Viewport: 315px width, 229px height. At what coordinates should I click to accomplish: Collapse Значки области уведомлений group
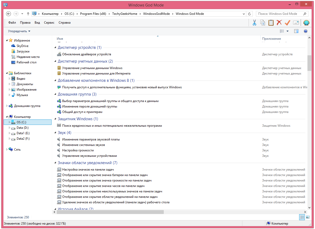(55, 163)
